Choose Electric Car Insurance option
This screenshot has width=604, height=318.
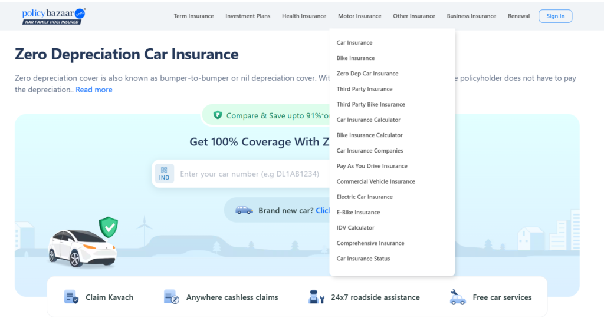365,197
